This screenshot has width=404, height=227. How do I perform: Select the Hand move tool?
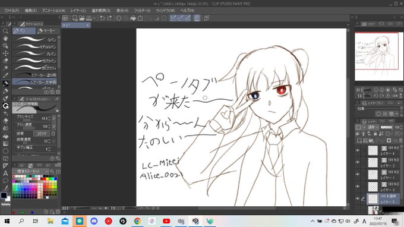[x=5, y=39]
